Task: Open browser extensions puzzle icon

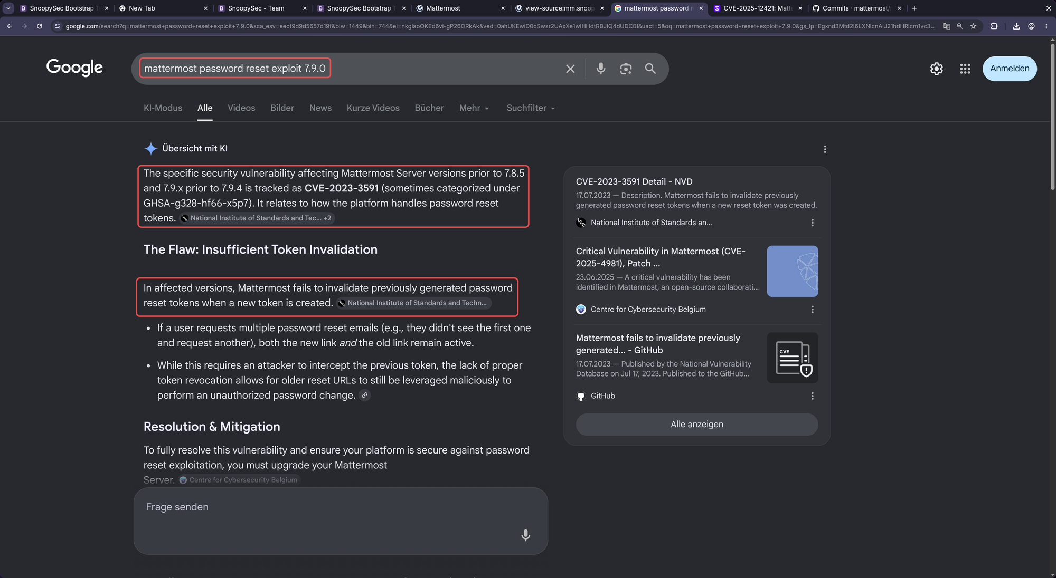Action: click(994, 26)
